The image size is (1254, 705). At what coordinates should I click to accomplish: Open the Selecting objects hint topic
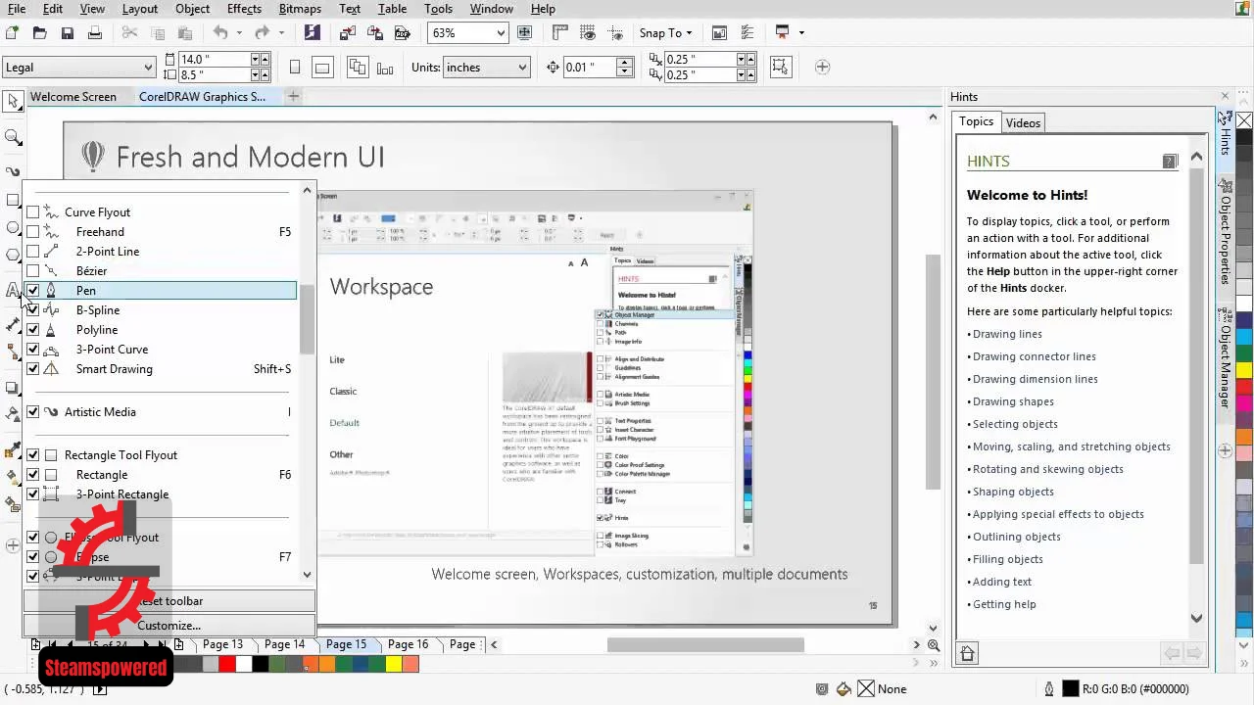click(x=1015, y=424)
